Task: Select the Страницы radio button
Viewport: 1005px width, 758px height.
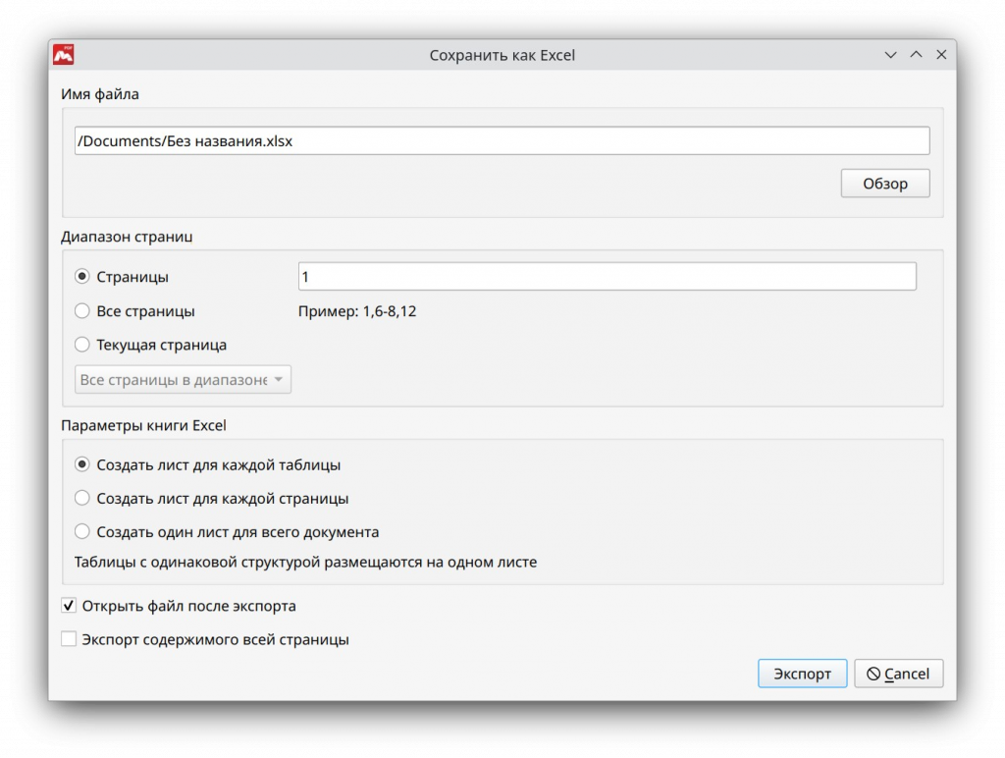Action: pyautogui.click(x=82, y=277)
